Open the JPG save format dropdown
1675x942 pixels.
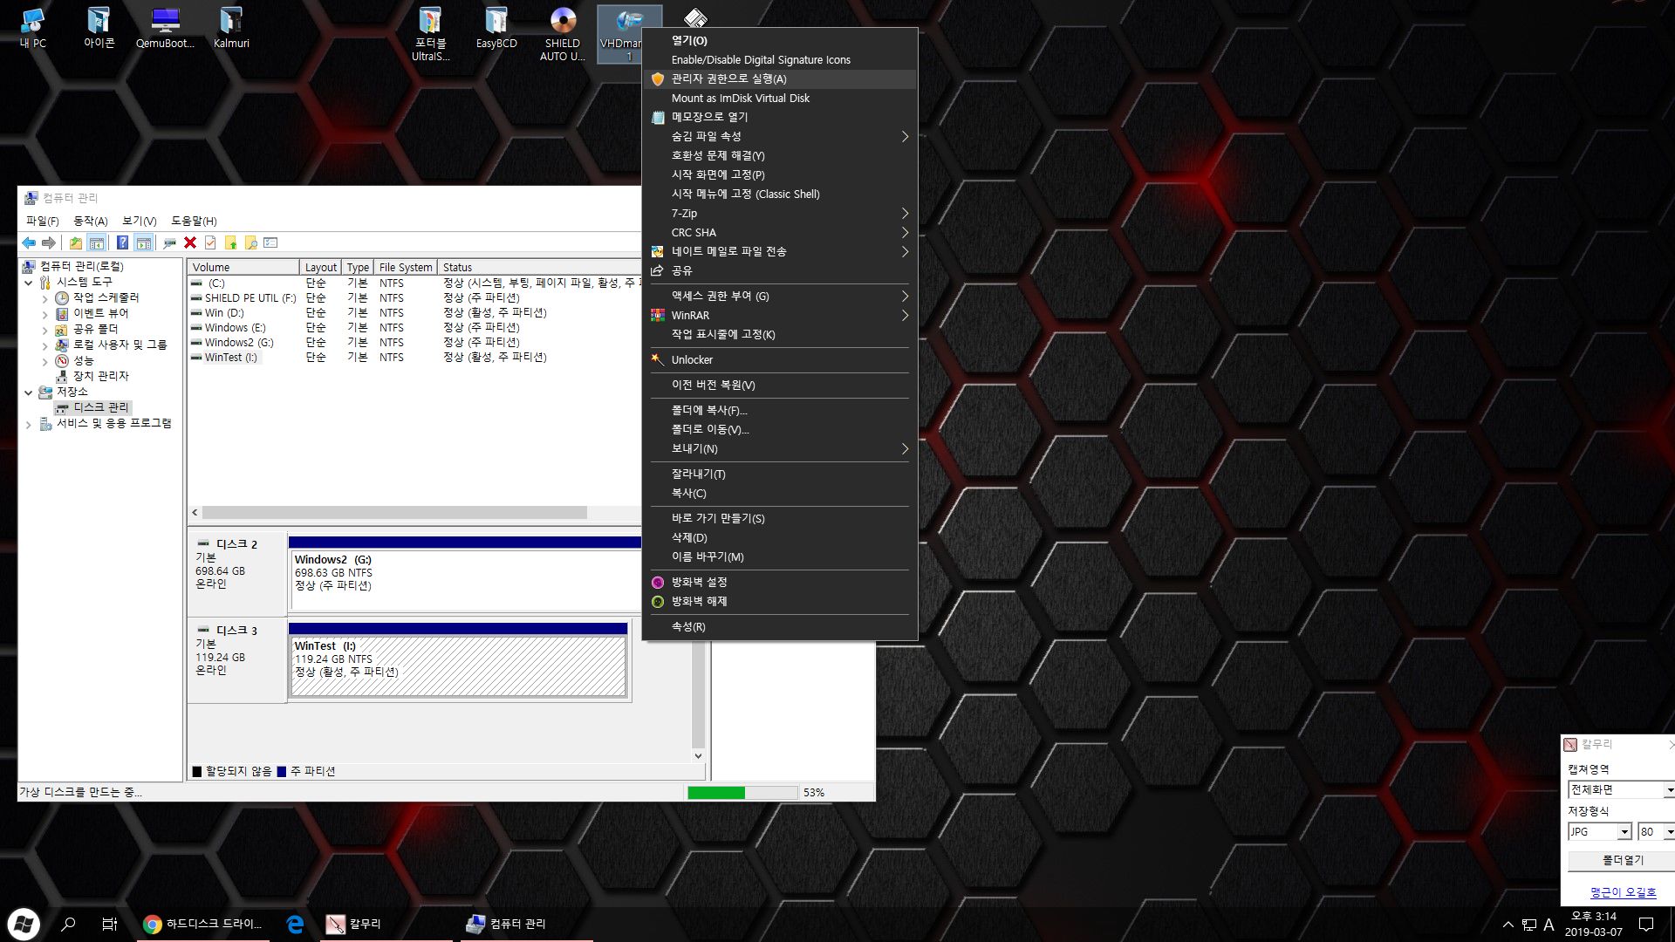(1624, 832)
